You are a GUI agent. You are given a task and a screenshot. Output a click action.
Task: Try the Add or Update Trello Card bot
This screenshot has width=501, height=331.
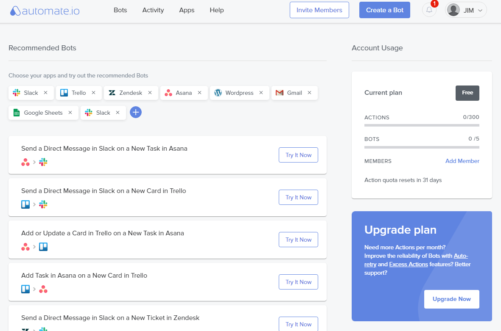coord(298,240)
